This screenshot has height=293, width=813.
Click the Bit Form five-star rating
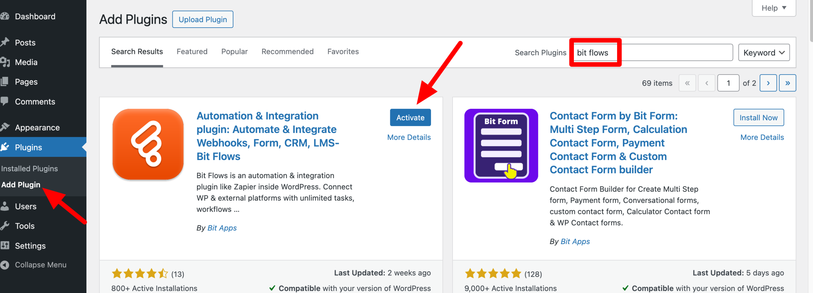coord(493,273)
